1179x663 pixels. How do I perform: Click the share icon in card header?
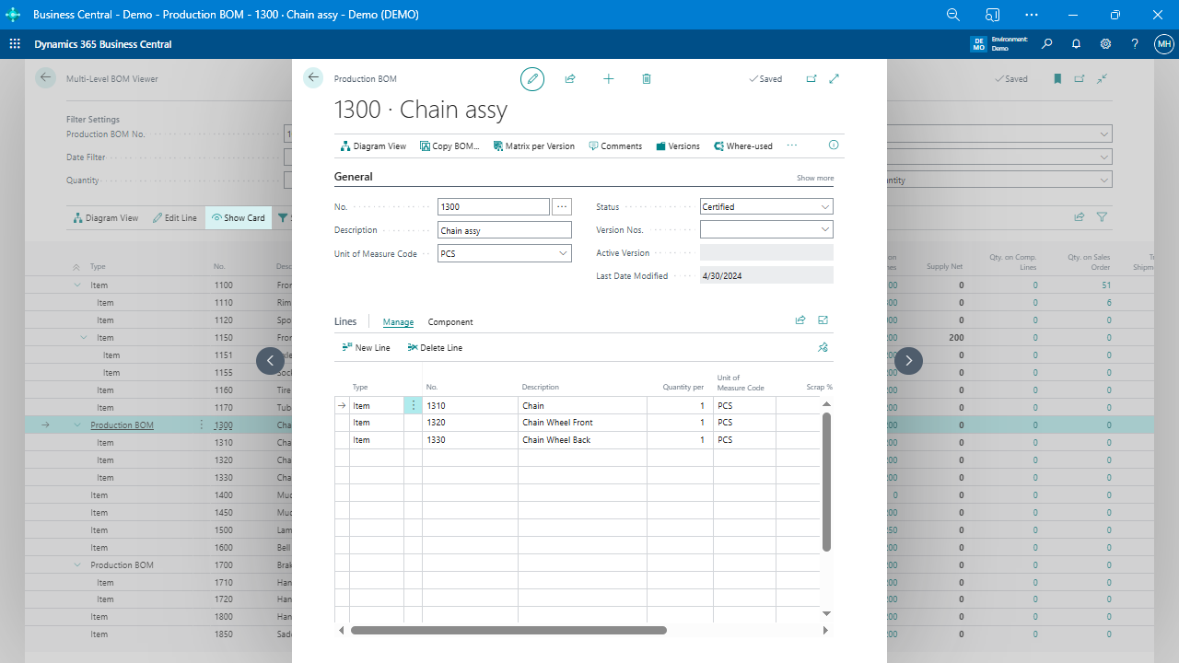(x=570, y=79)
